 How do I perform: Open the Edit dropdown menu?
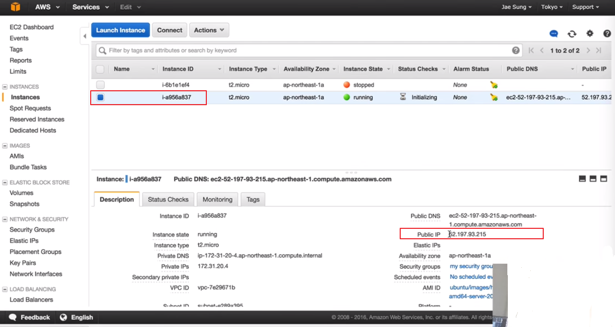tap(130, 7)
